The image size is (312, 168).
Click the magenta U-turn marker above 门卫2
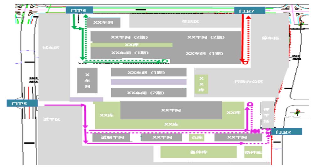(250, 104)
